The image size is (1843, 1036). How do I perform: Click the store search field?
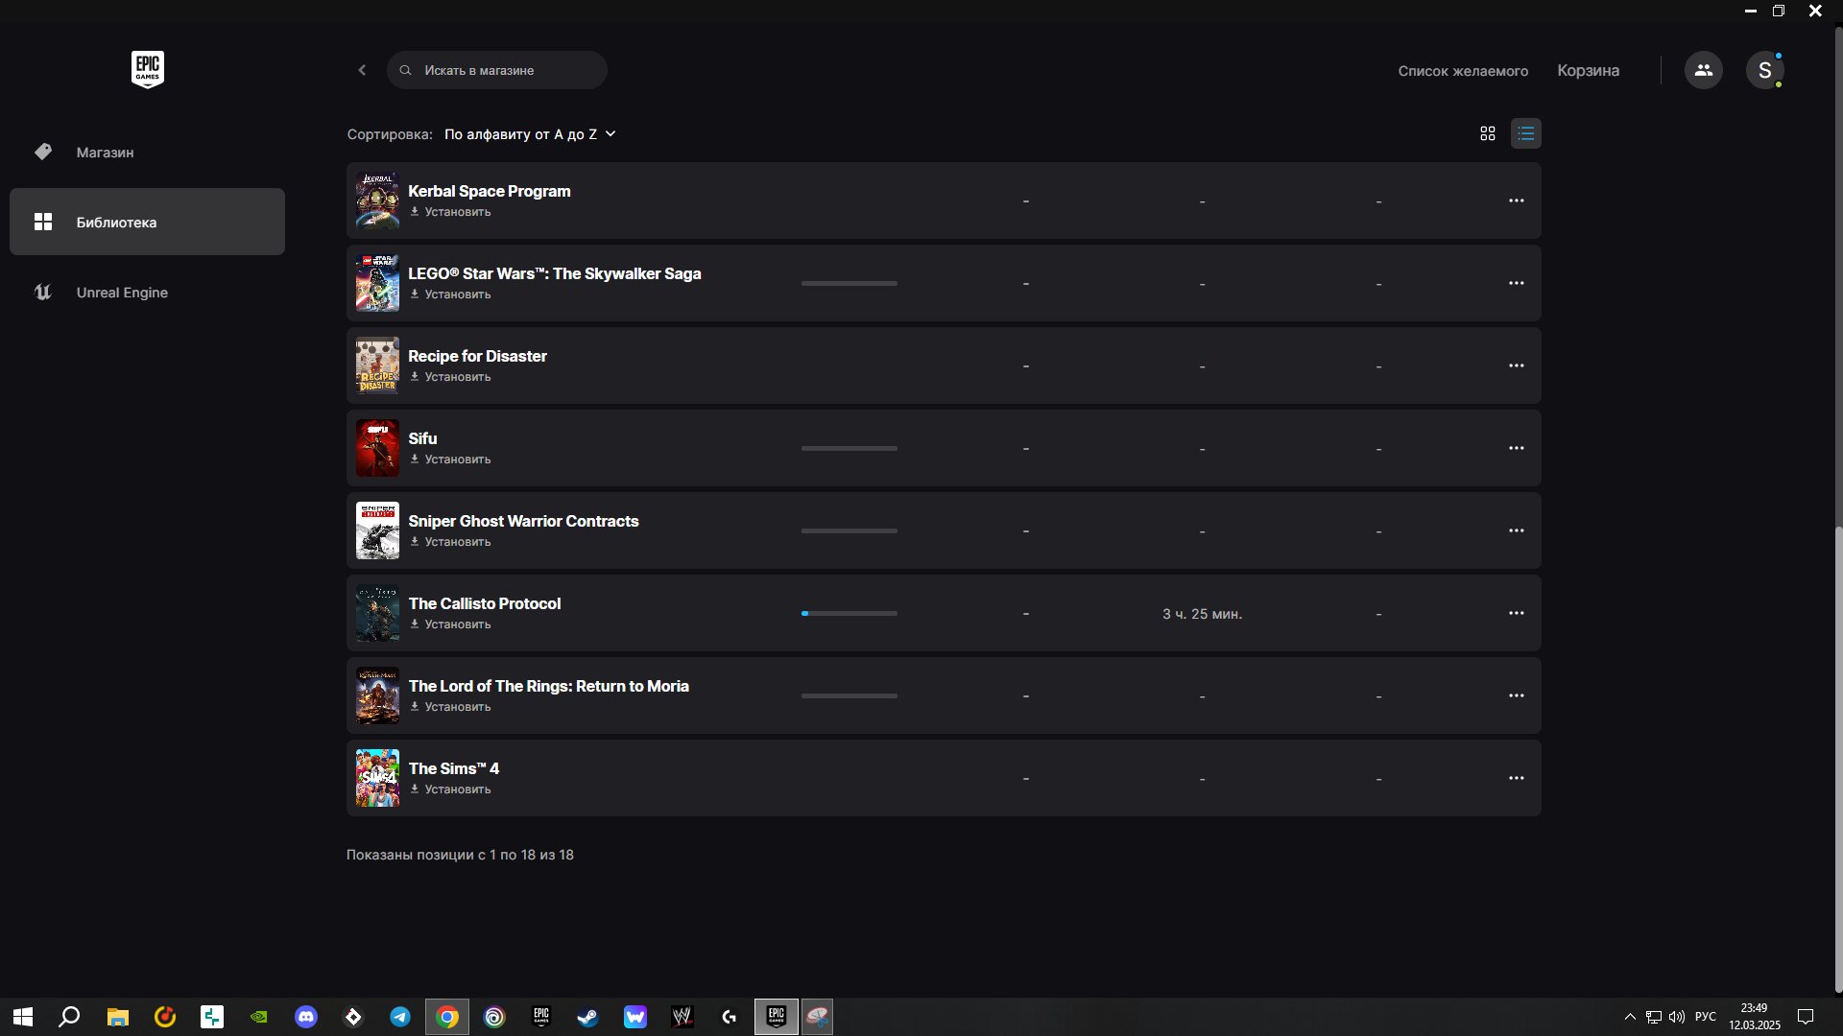coord(497,70)
